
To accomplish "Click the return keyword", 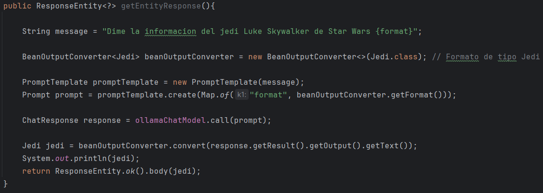I will point(36,171).
